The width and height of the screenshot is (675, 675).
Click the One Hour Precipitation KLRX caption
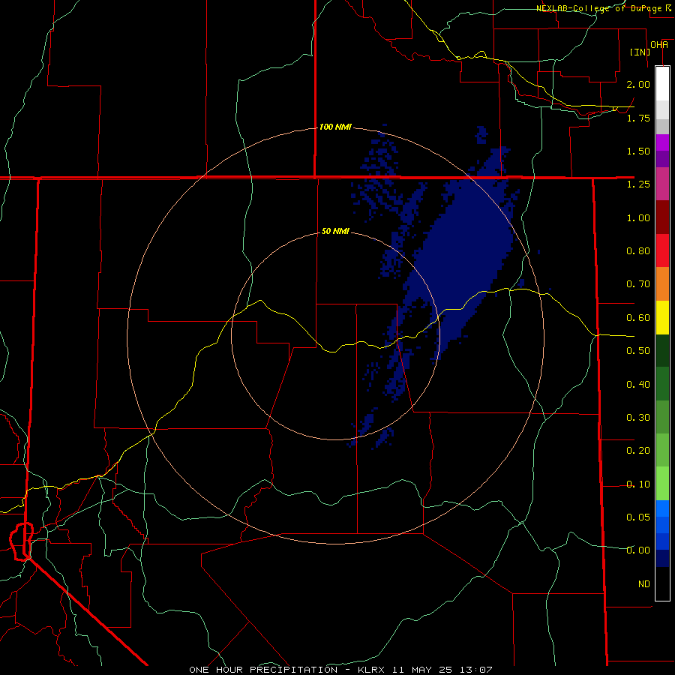340,670
